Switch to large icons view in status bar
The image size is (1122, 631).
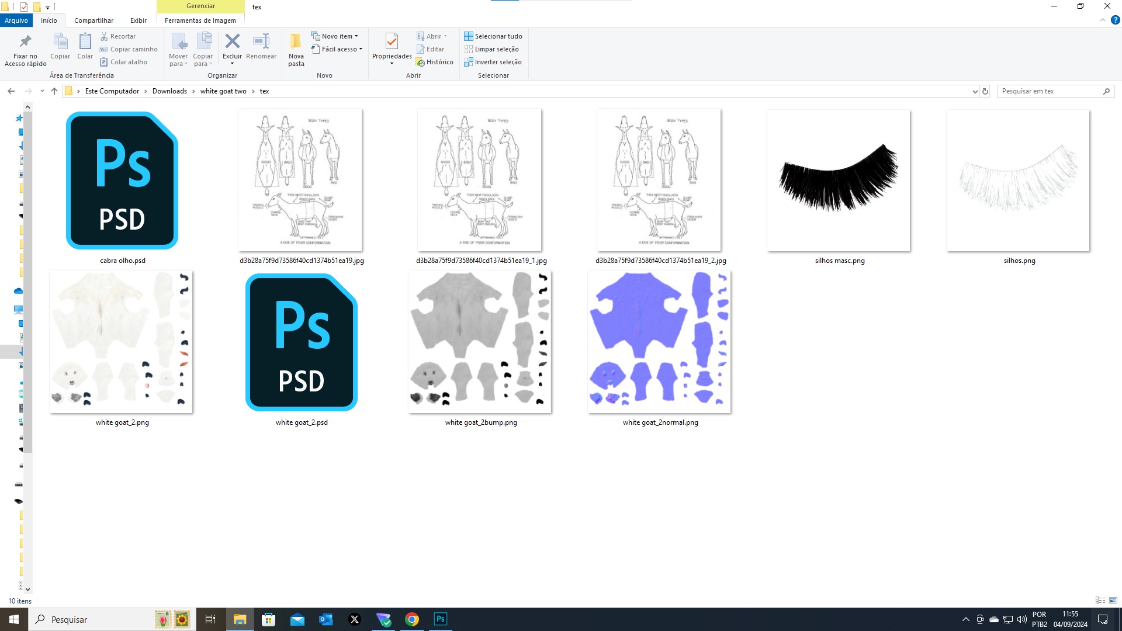click(1113, 601)
